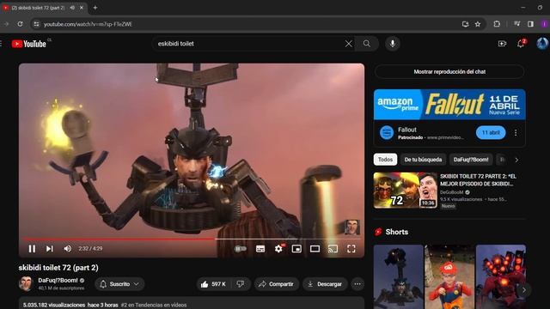Open the browser extensions puzzle icon
Image resolution: width=550 pixels, height=309 pixels.
click(x=497, y=24)
